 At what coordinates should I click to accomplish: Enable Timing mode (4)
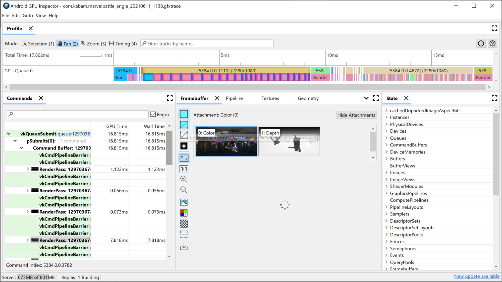(x=123, y=44)
